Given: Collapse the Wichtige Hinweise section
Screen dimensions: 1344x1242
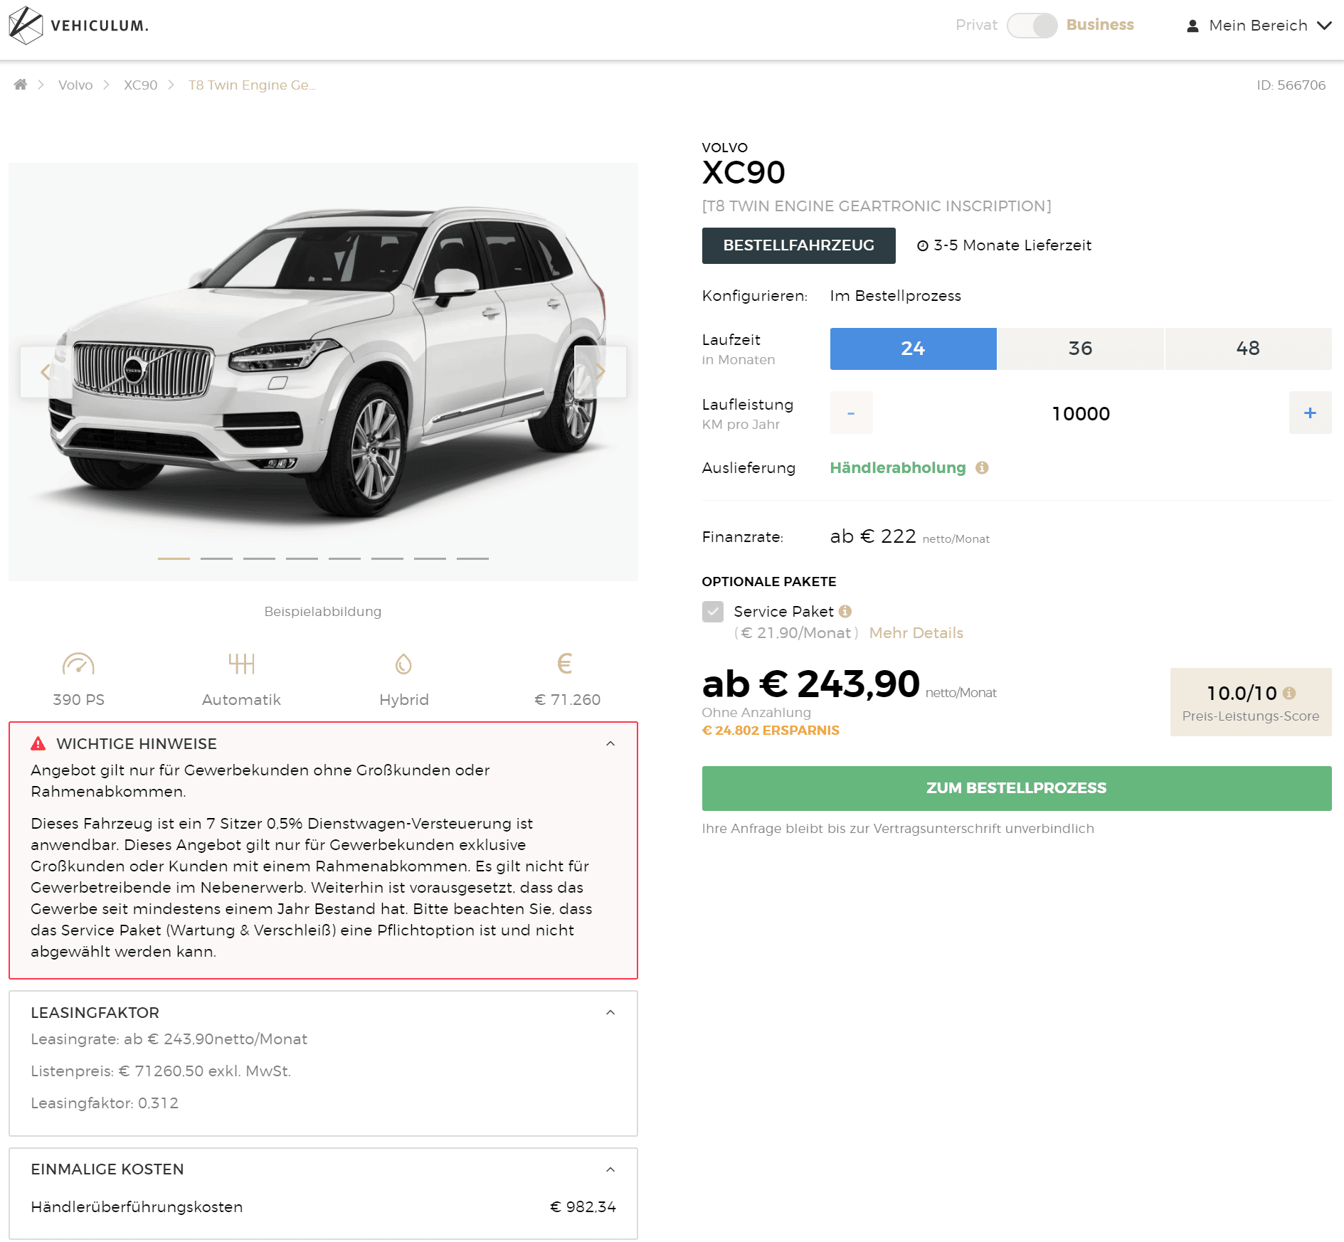Looking at the screenshot, I should 610,743.
